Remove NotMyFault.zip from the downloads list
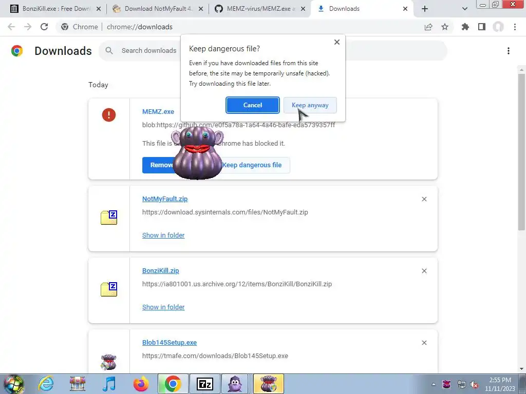This screenshot has width=526, height=394. [424, 199]
